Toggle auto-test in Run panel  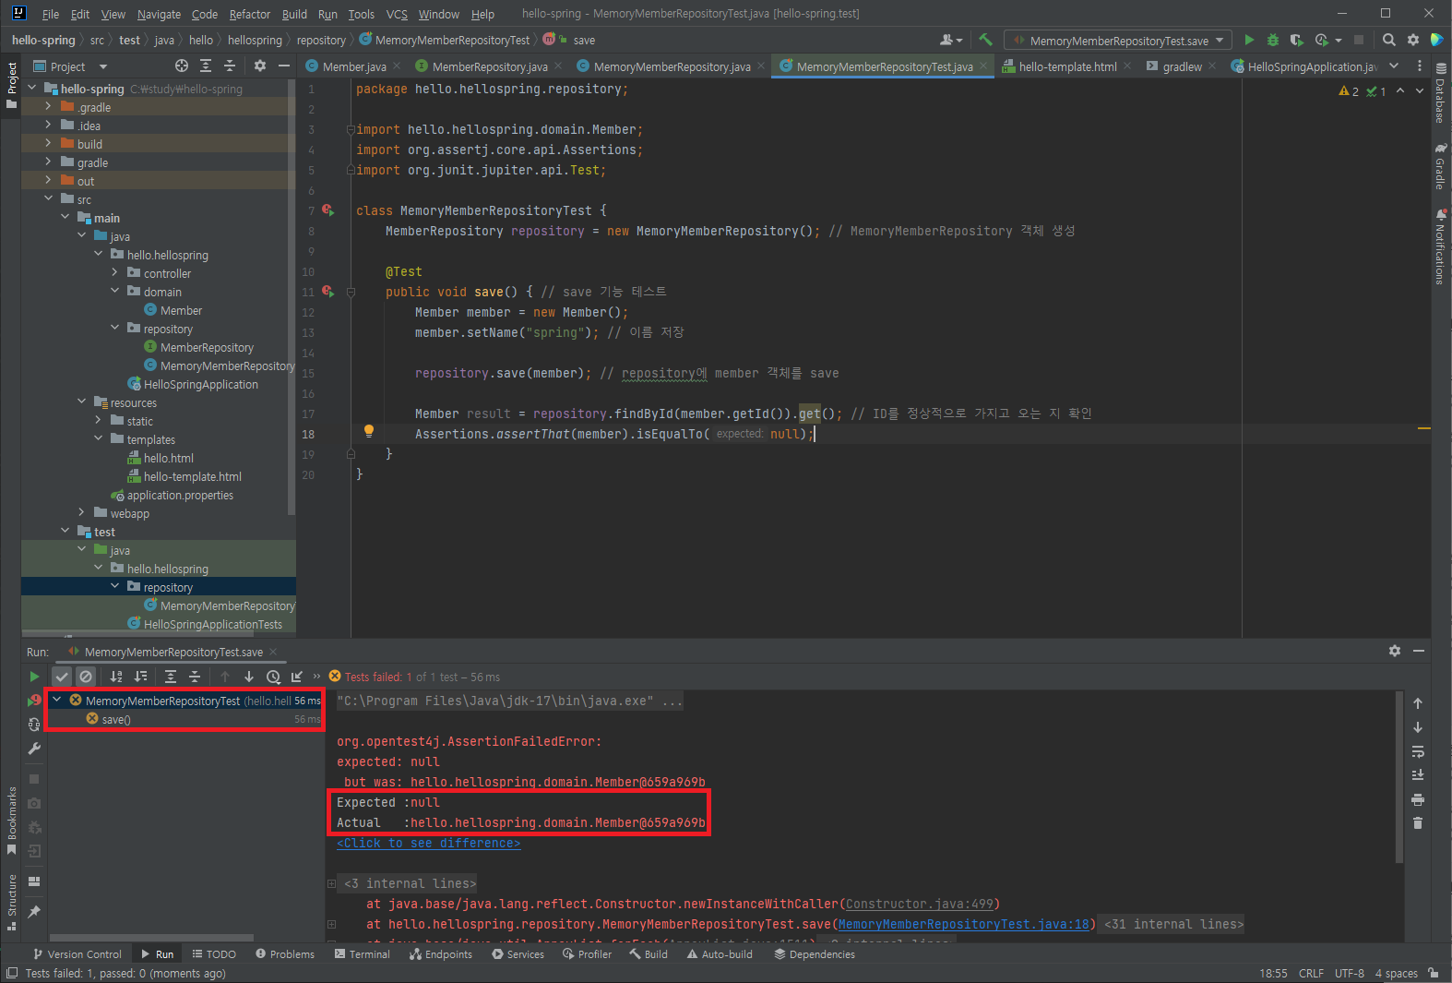34,725
